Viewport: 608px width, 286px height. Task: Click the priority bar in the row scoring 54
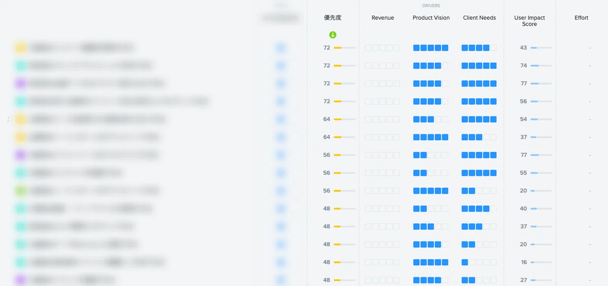(x=345, y=119)
